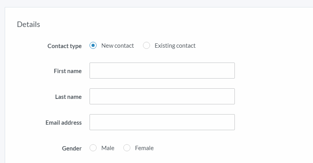Click the gray page background above the panel
This screenshot has height=163, width=313.
click(x=157, y=3)
